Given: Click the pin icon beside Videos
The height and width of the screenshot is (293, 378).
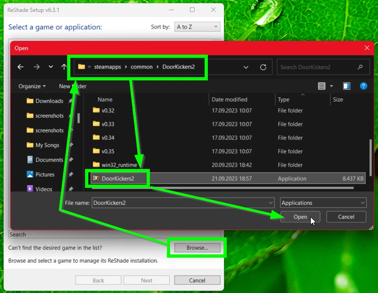Looking at the screenshot, I should [71, 189].
